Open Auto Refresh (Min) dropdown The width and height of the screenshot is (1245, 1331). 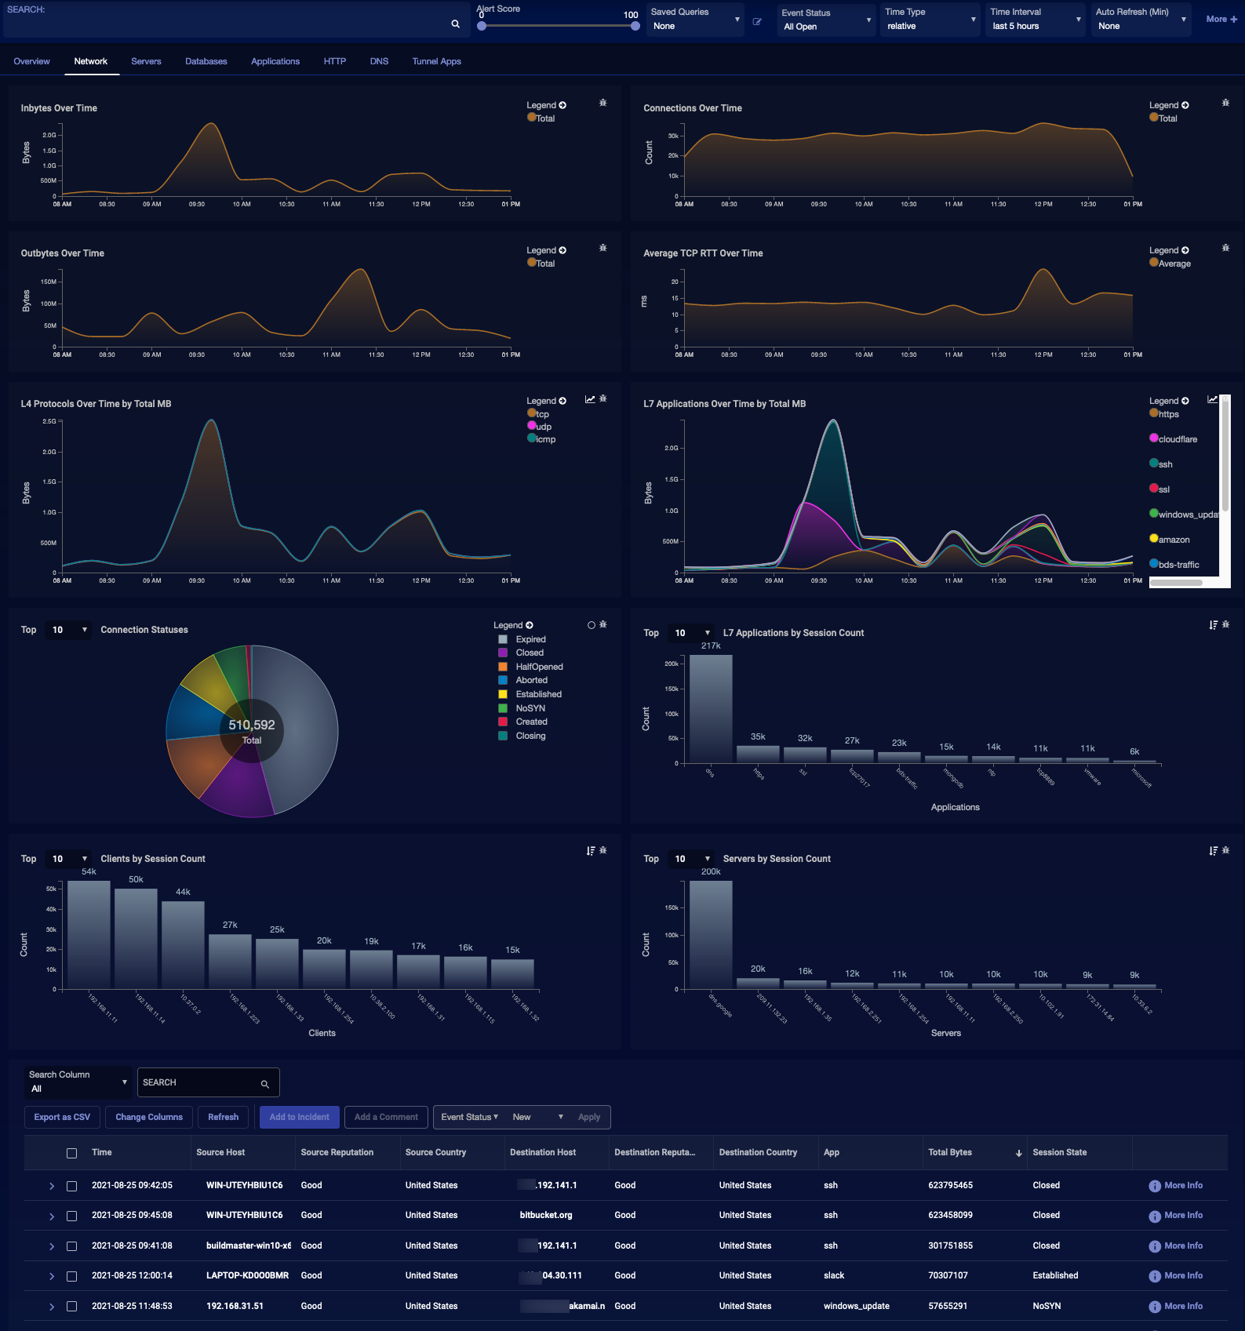tap(1141, 20)
